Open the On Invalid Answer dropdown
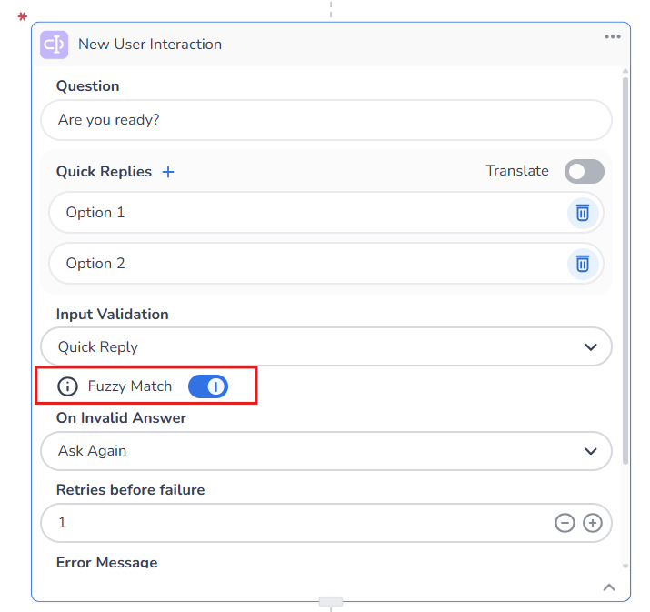The width and height of the screenshot is (650, 612). [326, 451]
